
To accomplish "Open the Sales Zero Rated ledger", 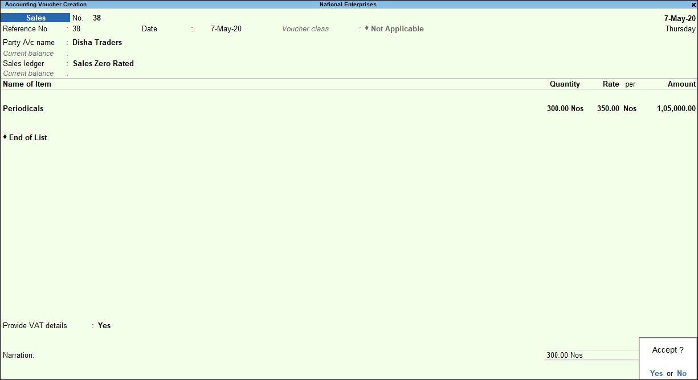I will click(103, 63).
